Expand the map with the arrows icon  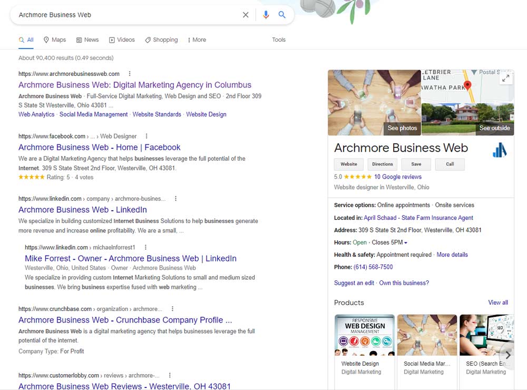click(x=505, y=79)
